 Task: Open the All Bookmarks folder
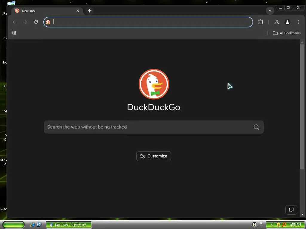click(x=287, y=33)
